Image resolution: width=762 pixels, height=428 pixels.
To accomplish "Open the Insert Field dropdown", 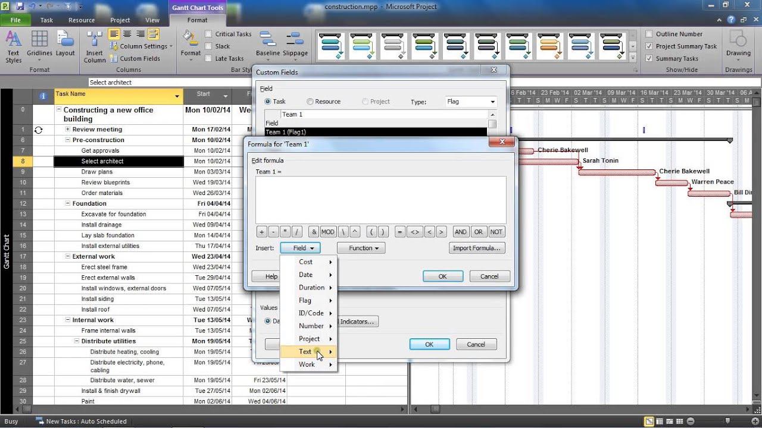I will coord(300,248).
